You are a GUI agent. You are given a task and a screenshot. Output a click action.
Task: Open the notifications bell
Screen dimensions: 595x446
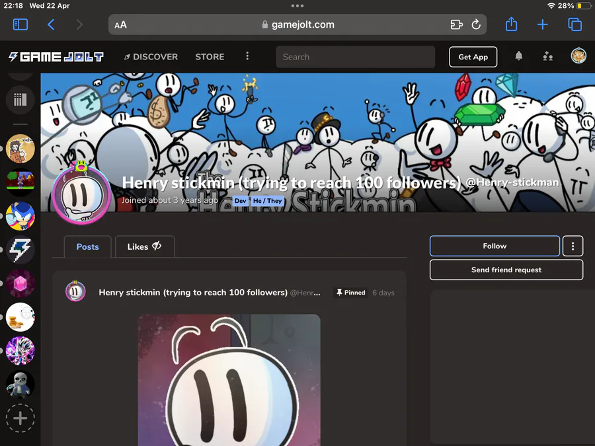click(x=519, y=56)
